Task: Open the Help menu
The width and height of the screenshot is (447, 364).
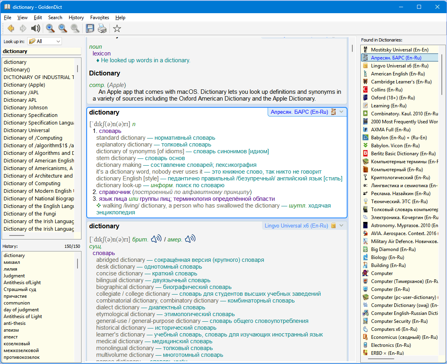Action: click(x=120, y=18)
